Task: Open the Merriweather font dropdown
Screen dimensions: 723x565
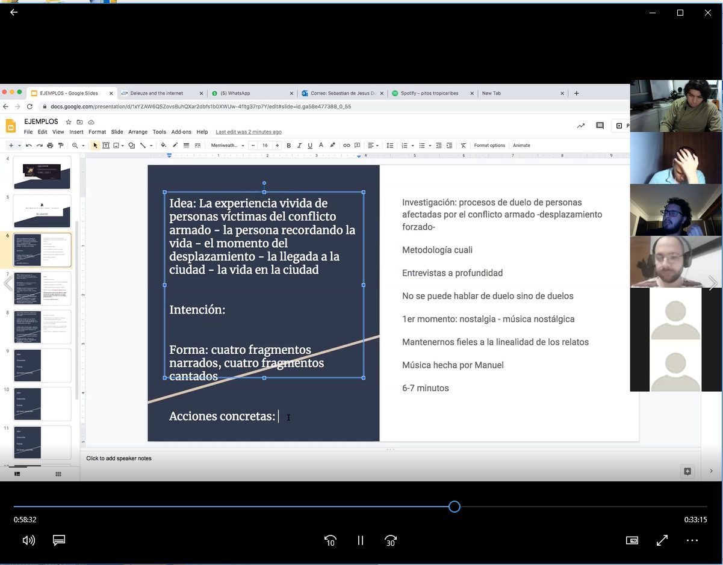Action: pos(228,146)
